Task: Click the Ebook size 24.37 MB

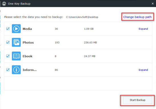Action: (x=90, y=56)
